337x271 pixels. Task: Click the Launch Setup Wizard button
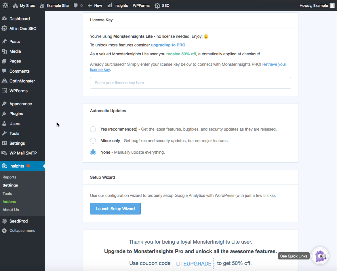[115, 208]
